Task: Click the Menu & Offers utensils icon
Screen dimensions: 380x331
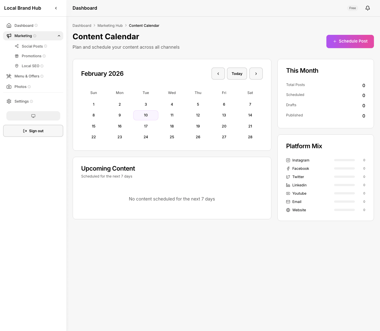Action: click(9, 76)
